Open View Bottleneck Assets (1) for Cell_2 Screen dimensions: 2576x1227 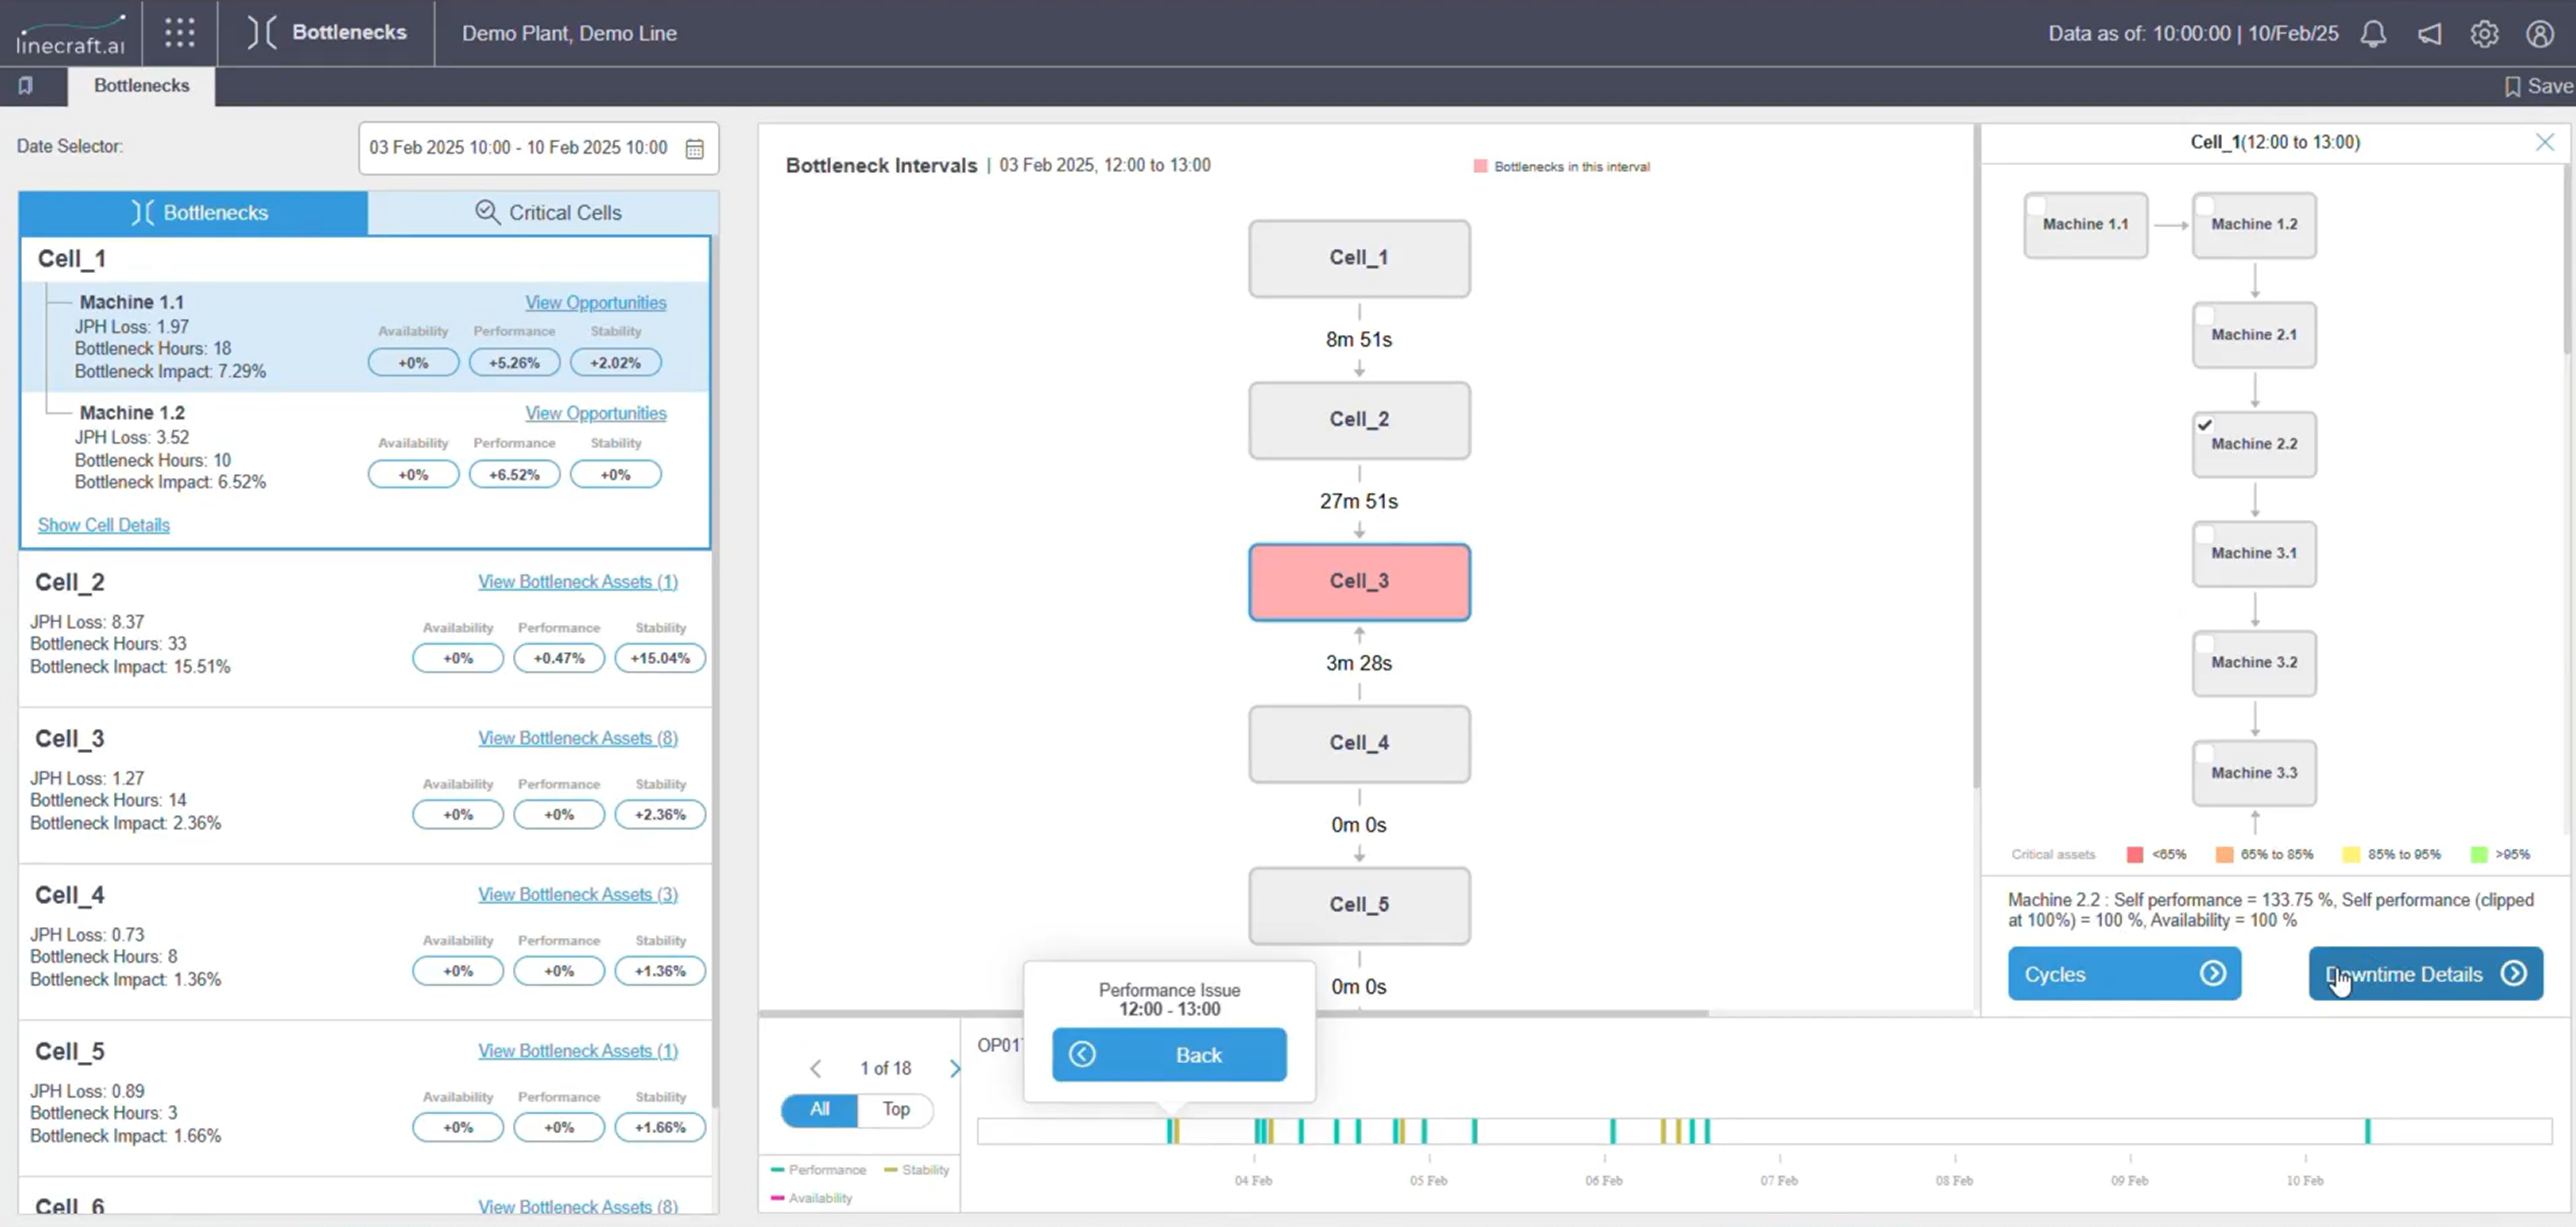pyautogui.click(x=578, y=582)
